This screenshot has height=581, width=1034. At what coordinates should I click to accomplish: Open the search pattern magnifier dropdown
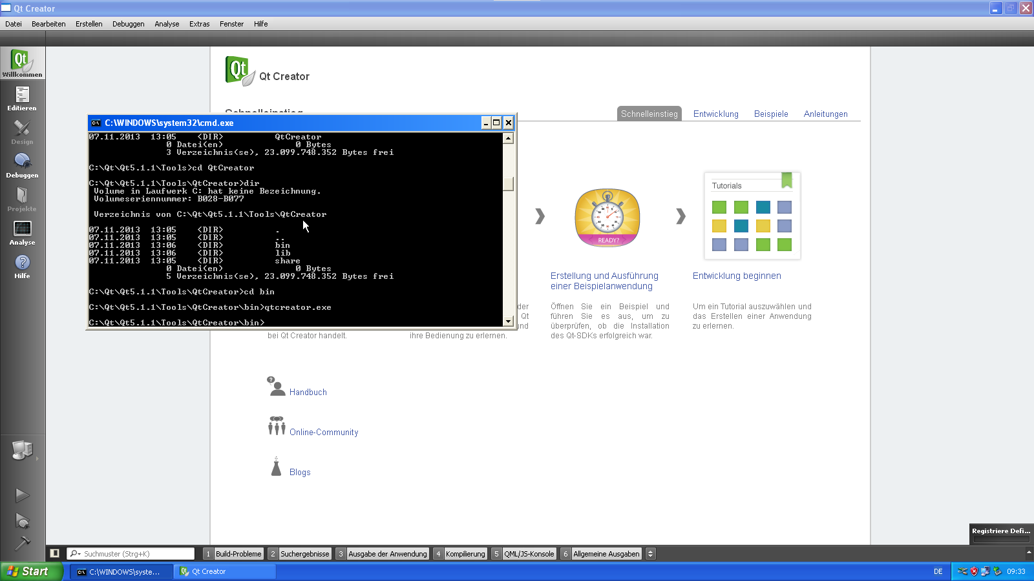point(76,554)
